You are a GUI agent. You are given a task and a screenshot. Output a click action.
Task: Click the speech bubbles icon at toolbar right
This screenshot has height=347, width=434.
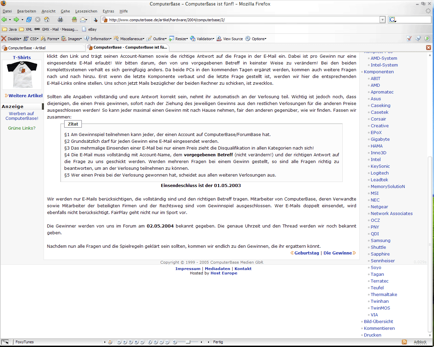click(x=418, y=38)
